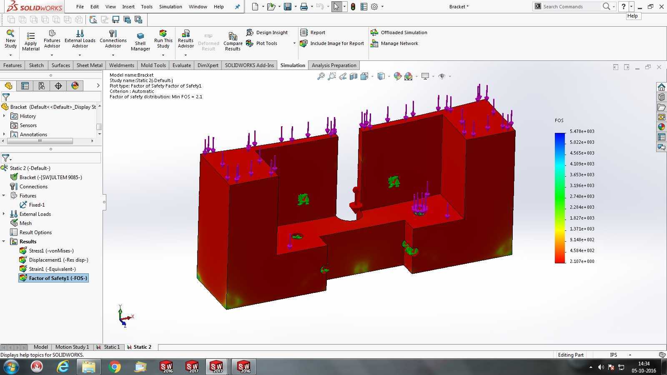Generate a simulation Report
This screenshot has width=667, height=375.
click(313, 32)
